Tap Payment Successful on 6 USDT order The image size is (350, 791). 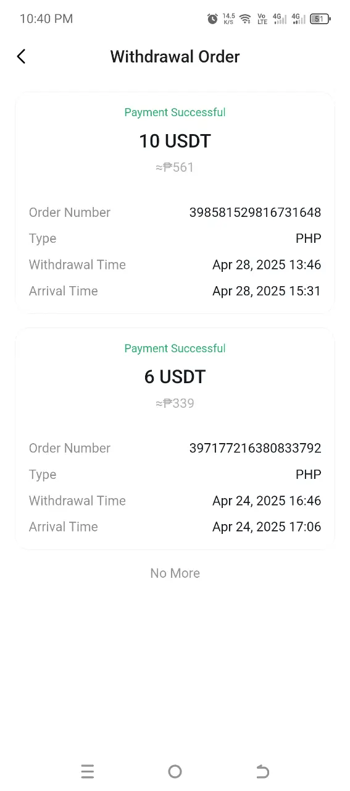(x=175, y=349)
